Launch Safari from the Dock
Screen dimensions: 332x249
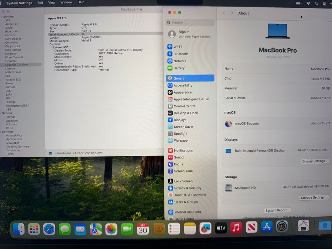click(x=49, y=229)
